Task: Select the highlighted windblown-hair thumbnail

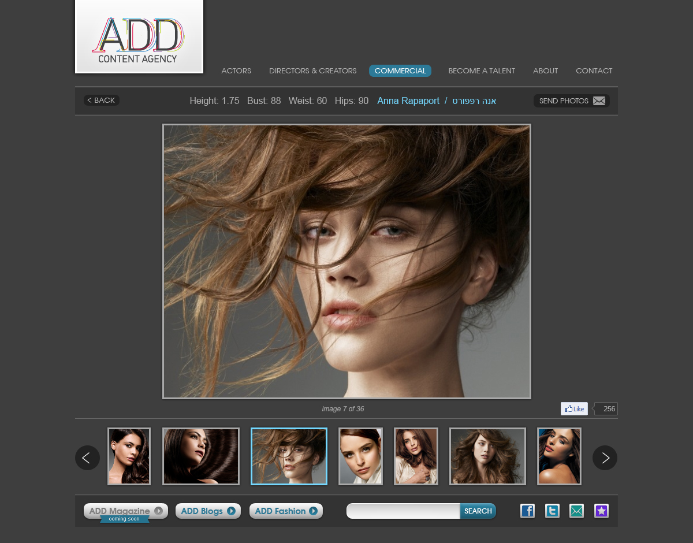Action: point(289,456)
